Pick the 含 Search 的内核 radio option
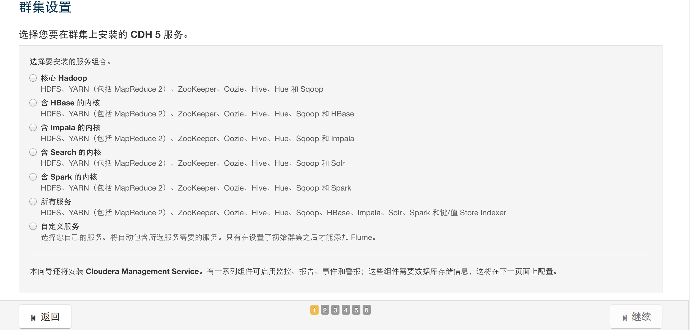 click(x=33, y=152)
